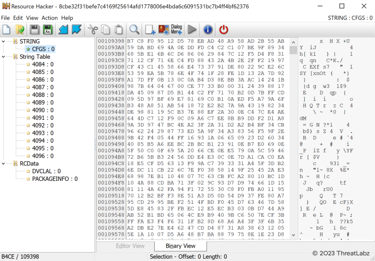Select the 4090 : 0 string table entry
The width and height of the screenshot is (375, 261).
point(43,110)
